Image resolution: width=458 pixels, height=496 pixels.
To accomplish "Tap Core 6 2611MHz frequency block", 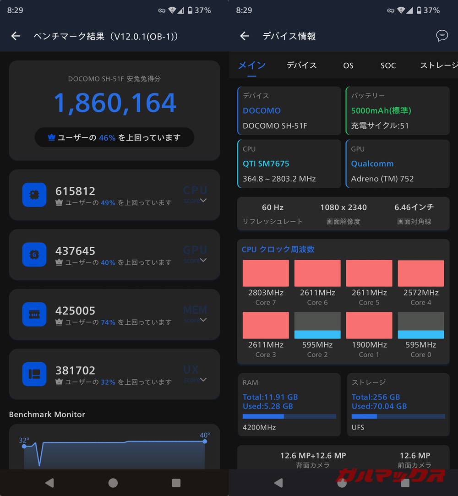I will click(x=317, y=273).
